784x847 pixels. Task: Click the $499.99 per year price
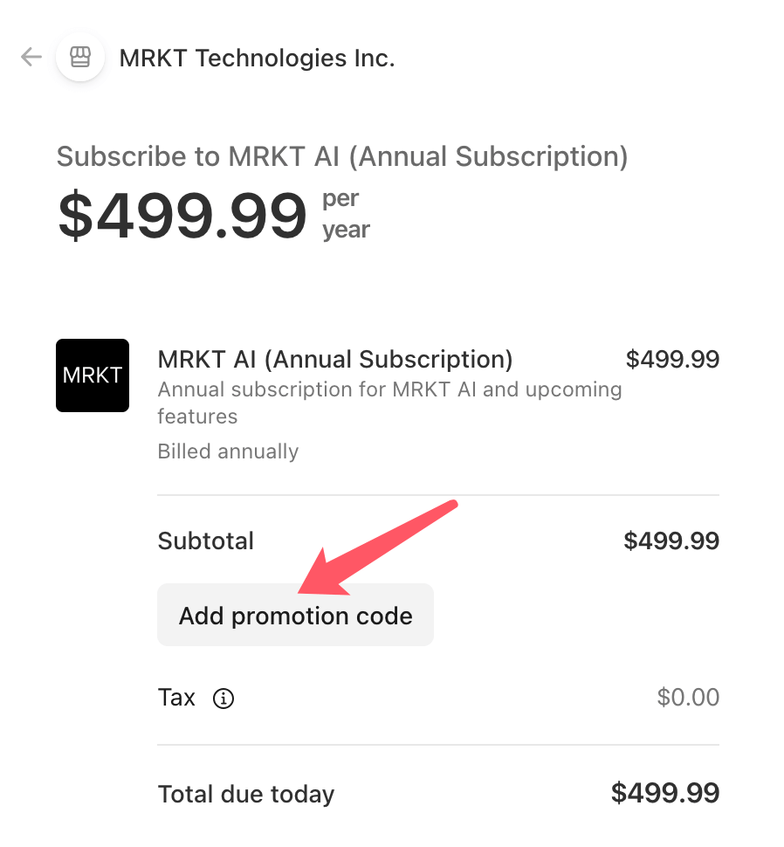point(182,214)
